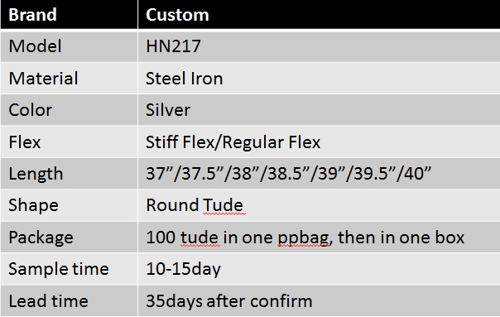This screenshot has width=500, height=317.
Task: Click the underlined word ppbag
Action: coord(303,238)
